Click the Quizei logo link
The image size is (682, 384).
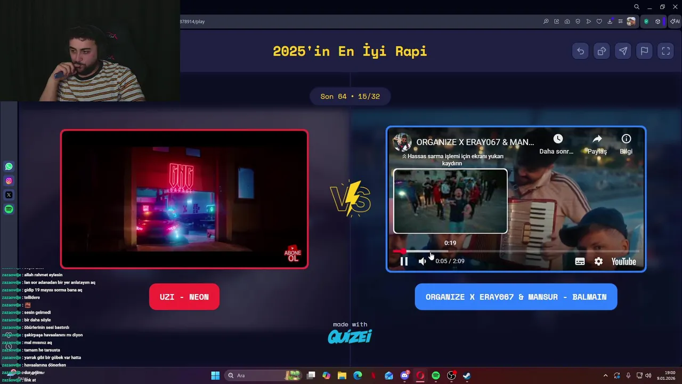click(x=350, y=337)
